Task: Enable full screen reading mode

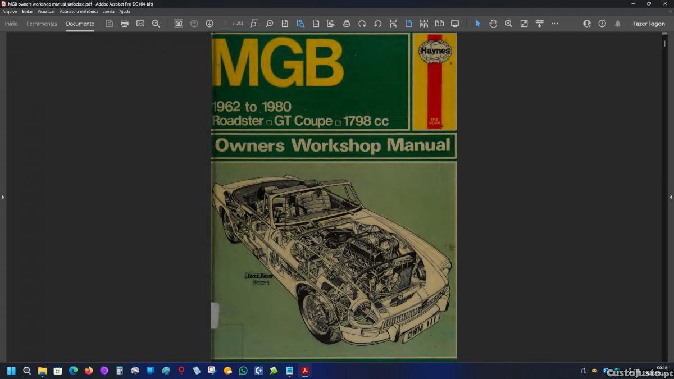Action: [455, 24]
